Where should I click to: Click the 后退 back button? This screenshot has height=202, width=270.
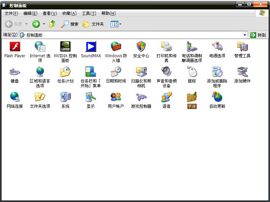[14, 24]
